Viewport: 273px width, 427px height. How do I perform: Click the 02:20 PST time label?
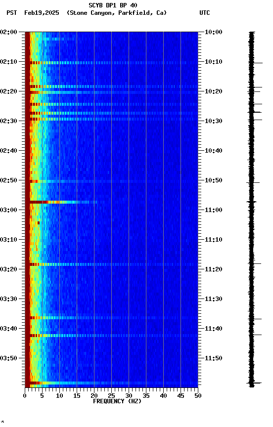tap(8, 91)
